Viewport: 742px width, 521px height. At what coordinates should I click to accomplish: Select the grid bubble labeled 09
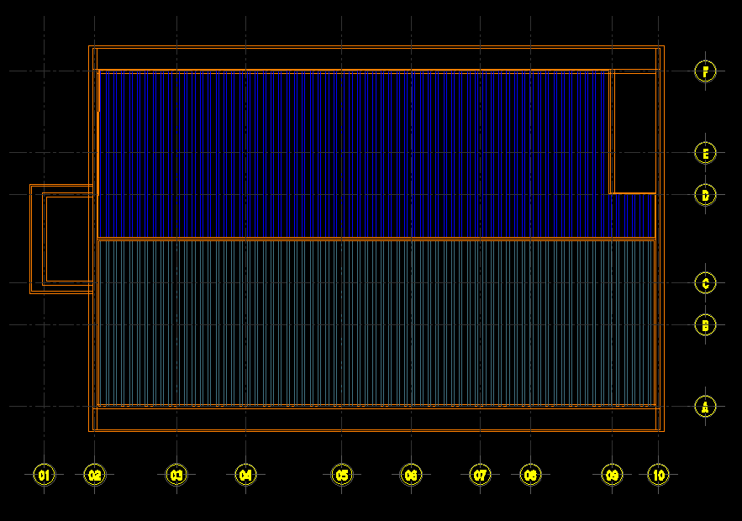(x=613, y=476)
